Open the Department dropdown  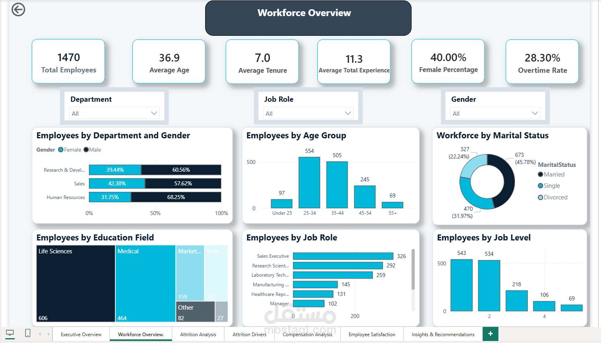[x=114, y=113]
